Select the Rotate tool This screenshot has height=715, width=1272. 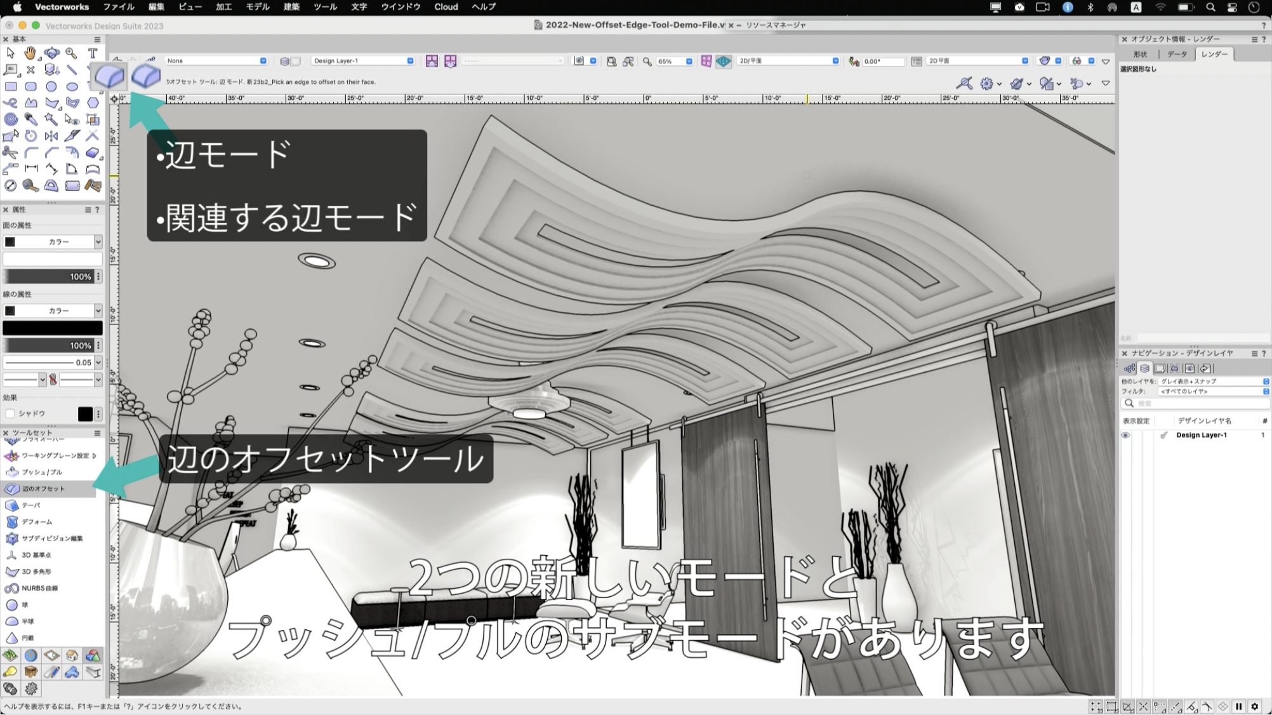pyautogui.click(x=30, y=136)
